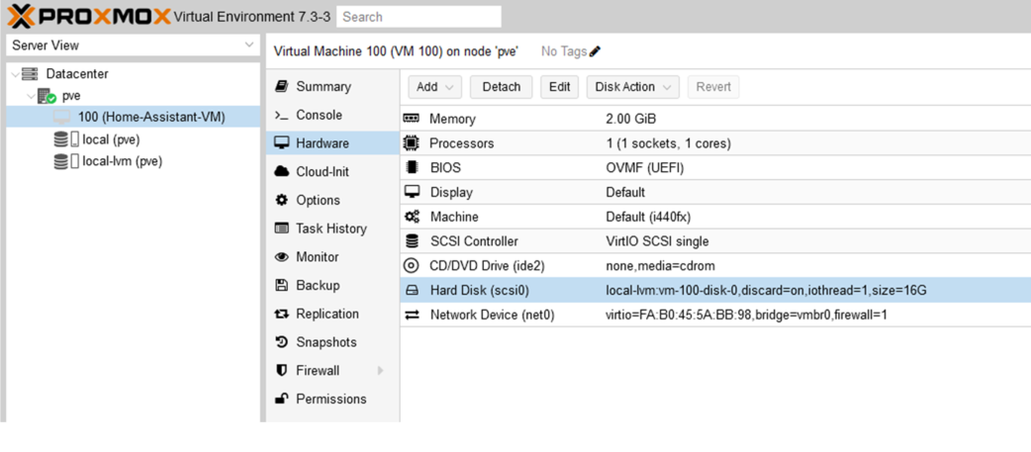Open the Task History section
Screen dimensions: 1031x452
332,228
